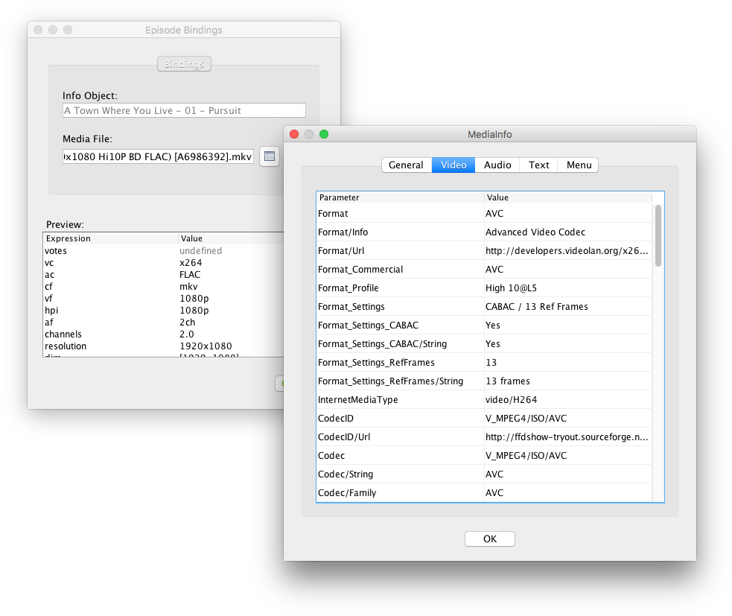Image resolution: width=732 pixels, height=616 pixels.
Task: Open MediaInfo table icon beside Media File
Action: click(270, 156)
